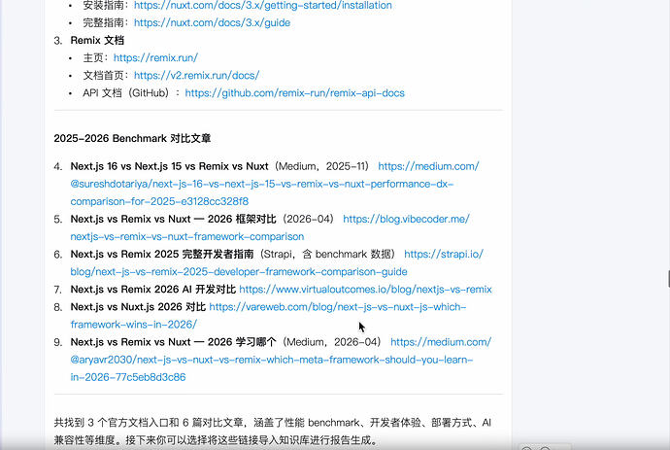Open the Nuxt getting-started installation link
The image size is (670, 450).
pos(263,6)
